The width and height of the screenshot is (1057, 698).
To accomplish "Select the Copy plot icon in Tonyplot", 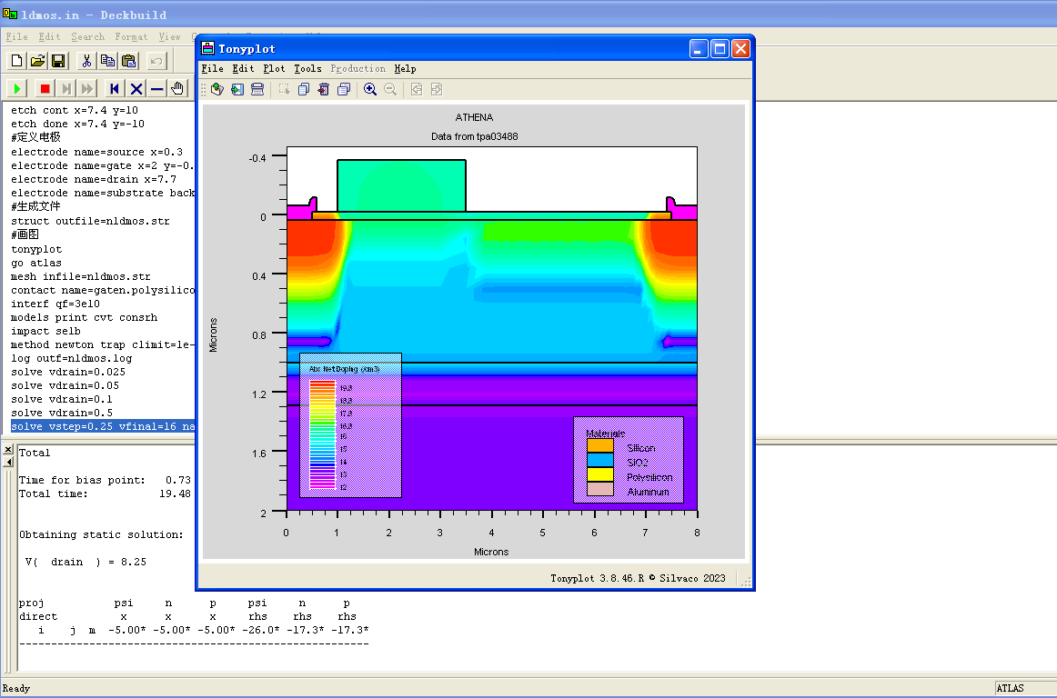I will pos(304,89).
